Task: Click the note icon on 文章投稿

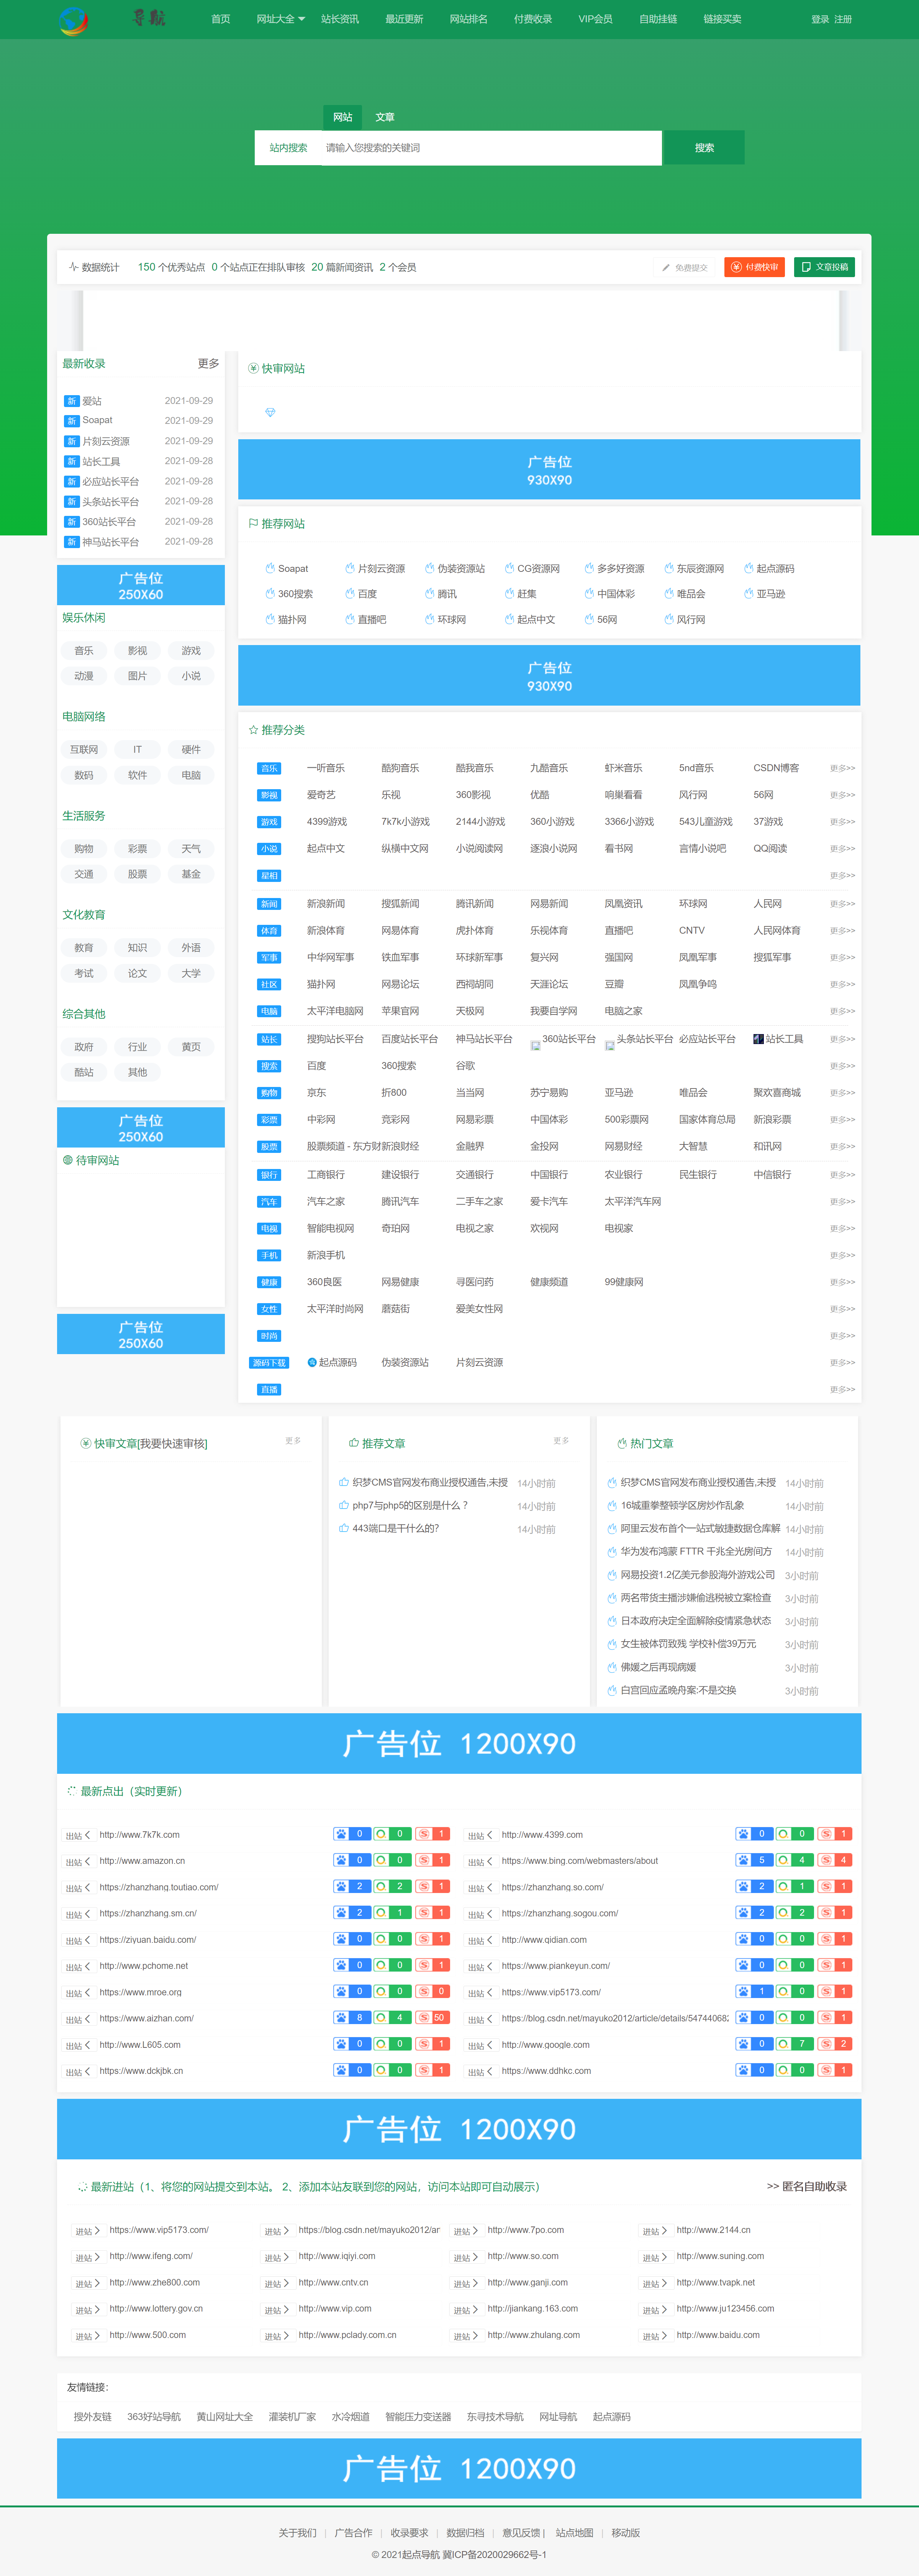Action: coord(806,267)
